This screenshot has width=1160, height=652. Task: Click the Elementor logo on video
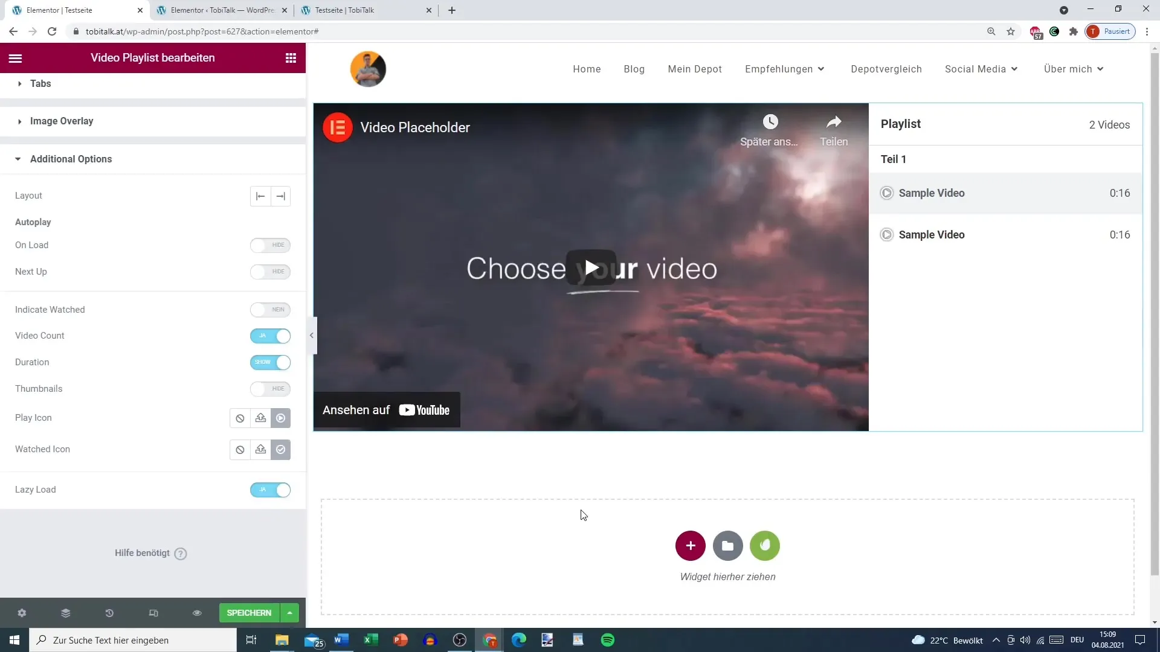pyautogui.click(x=338, y=127)
